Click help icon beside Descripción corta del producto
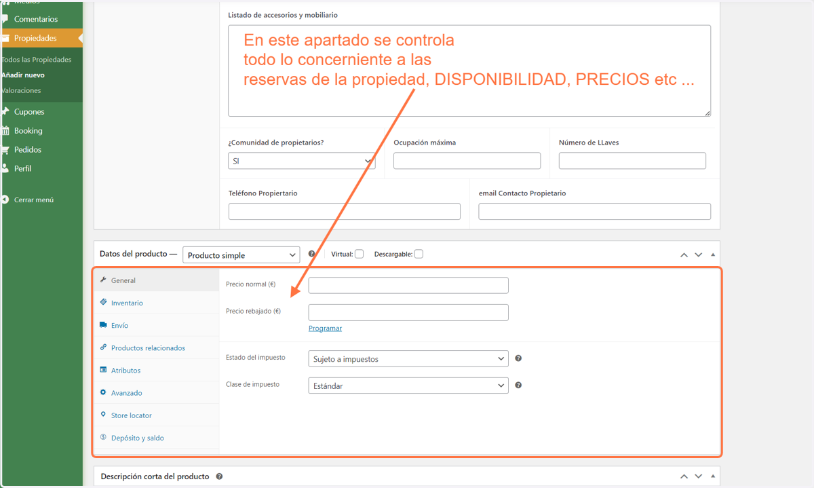 pos(219,476)
